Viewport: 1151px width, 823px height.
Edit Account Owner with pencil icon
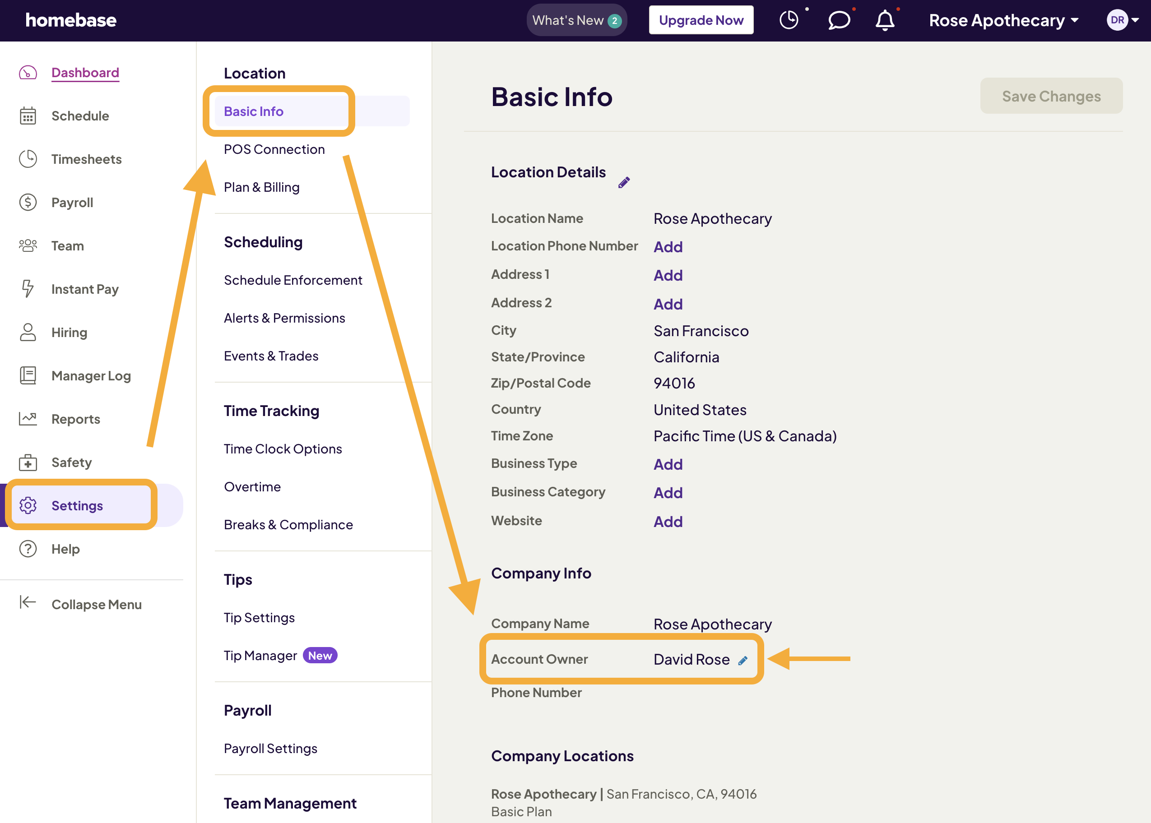tap(743, 661)
